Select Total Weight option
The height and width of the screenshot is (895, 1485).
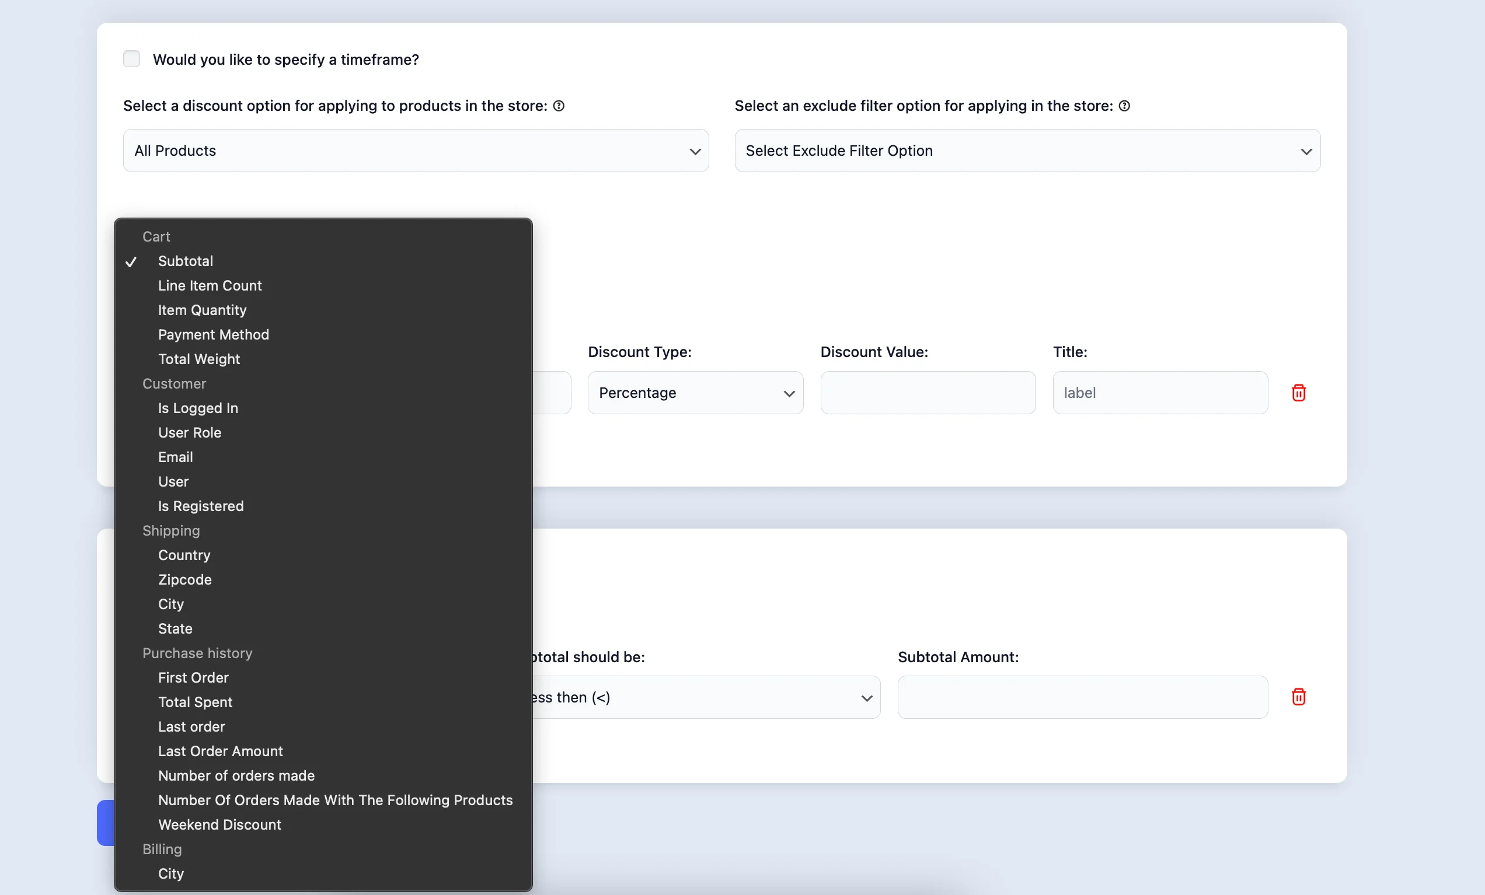point(199,359)
